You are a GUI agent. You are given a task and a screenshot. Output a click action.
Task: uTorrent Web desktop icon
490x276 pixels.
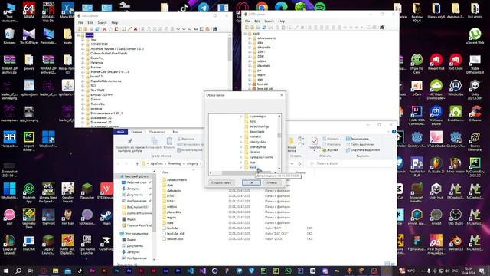tap(475, 35)
